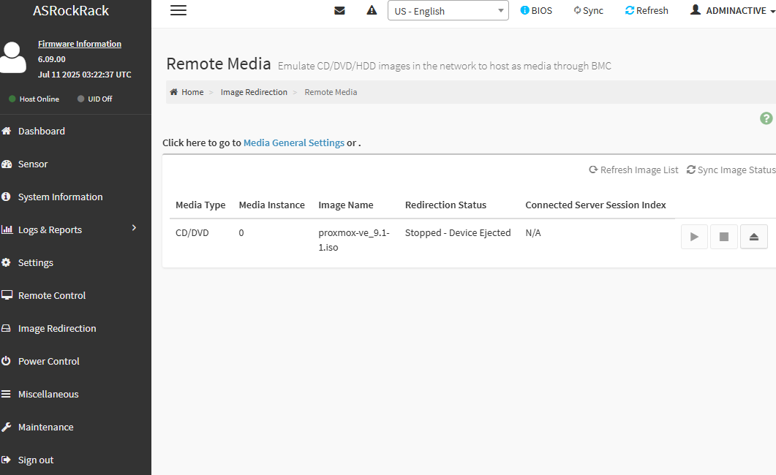Image resolution: width=776 pixels, height=475 pixels.
Task: Click the green help question mark icon
Action: click(x=766, y=118)
